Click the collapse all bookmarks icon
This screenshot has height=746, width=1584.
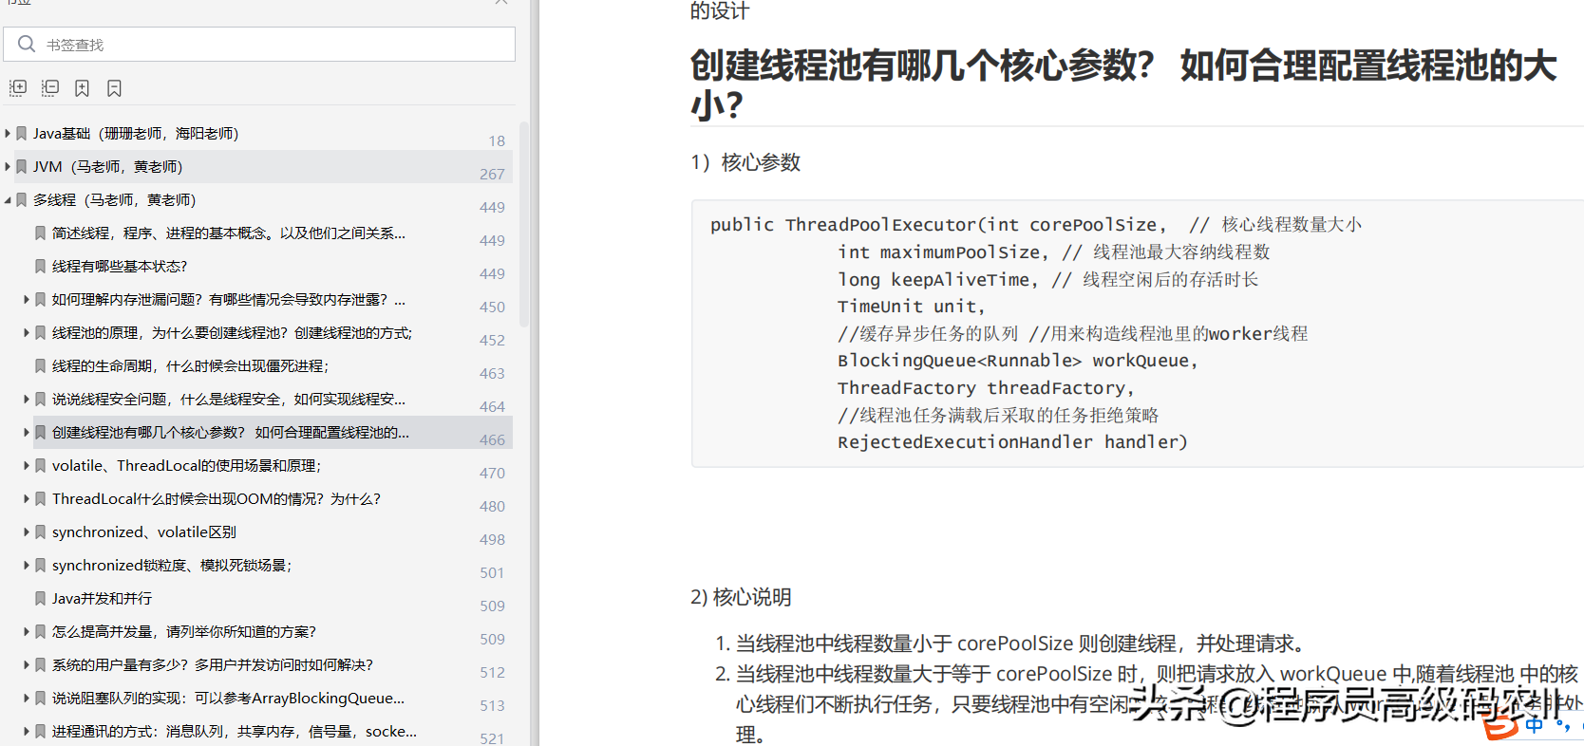pos(50,88)
